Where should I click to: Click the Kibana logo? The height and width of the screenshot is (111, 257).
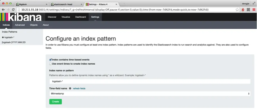[x=21, y=17]
